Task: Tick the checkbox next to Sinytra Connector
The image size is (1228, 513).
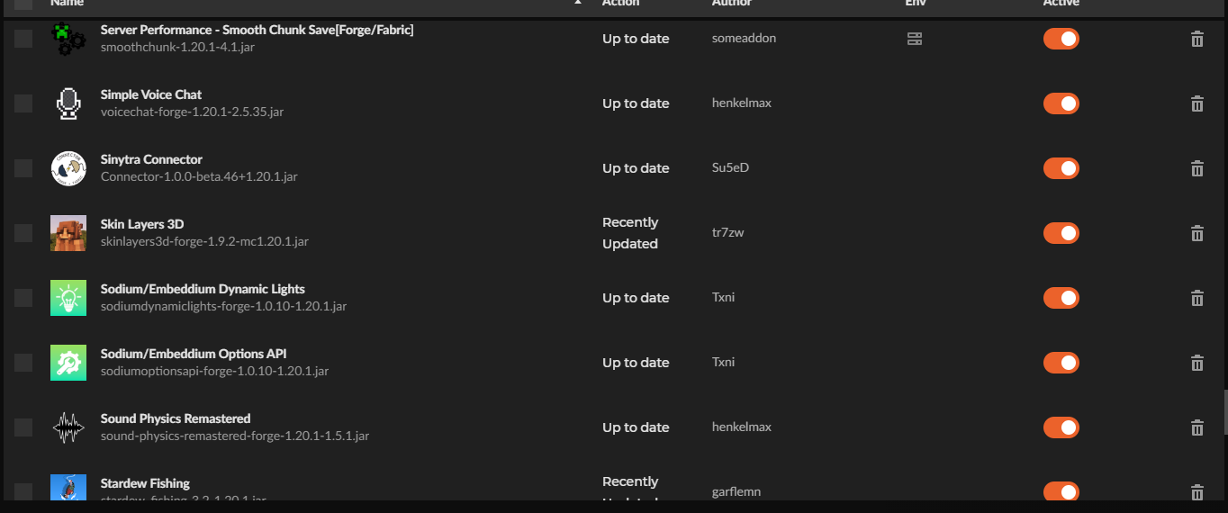Action: coord(23,168)
